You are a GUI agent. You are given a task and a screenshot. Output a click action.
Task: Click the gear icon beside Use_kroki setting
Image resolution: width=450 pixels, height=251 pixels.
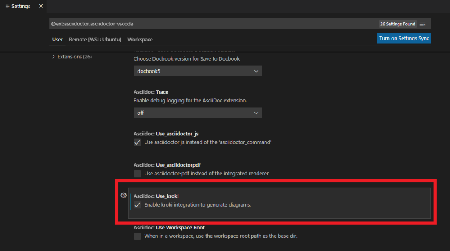[123, 196]
